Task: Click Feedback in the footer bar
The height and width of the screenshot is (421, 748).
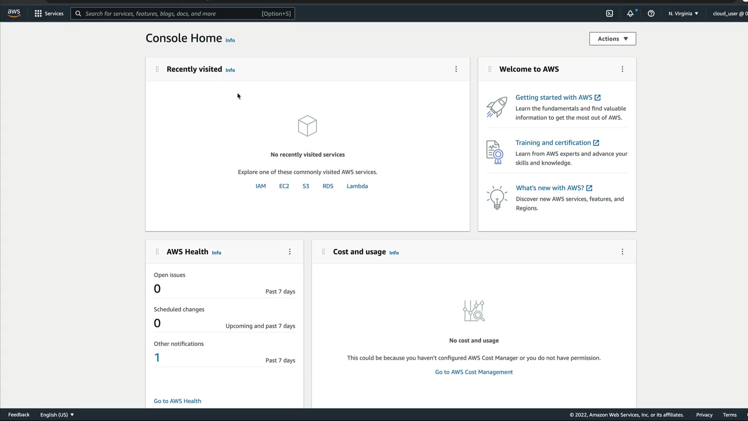Action: 19,415
